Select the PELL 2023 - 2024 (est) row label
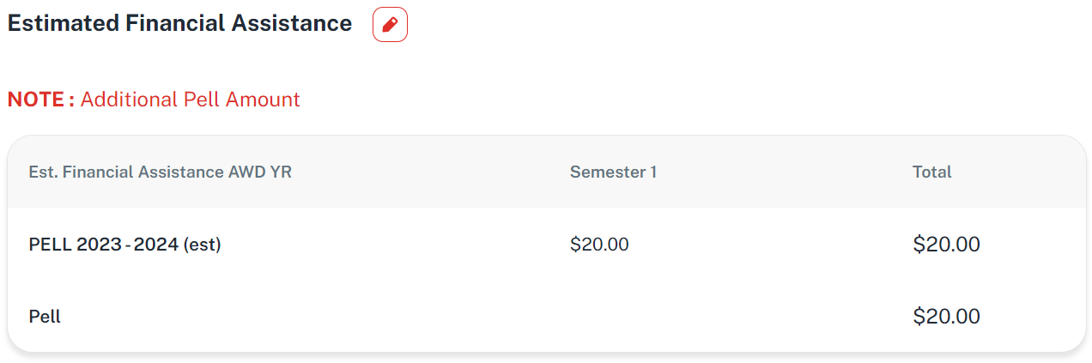 point(125,245)
